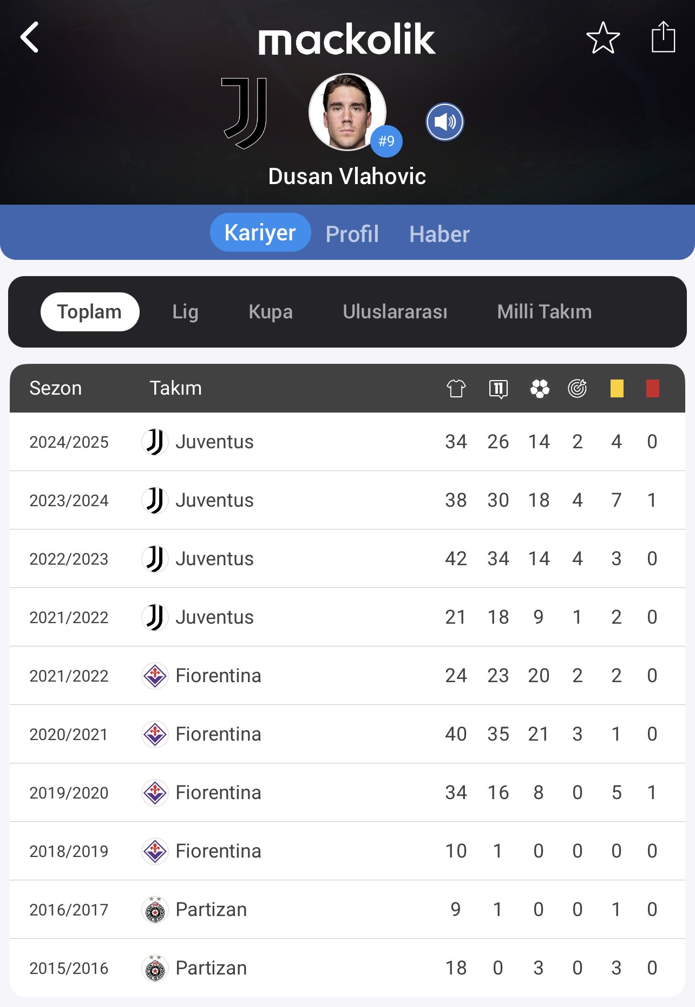Tap the blue speaker sound icon
695x1007 pixels.
pyautogui.click(x=445, y=122)
